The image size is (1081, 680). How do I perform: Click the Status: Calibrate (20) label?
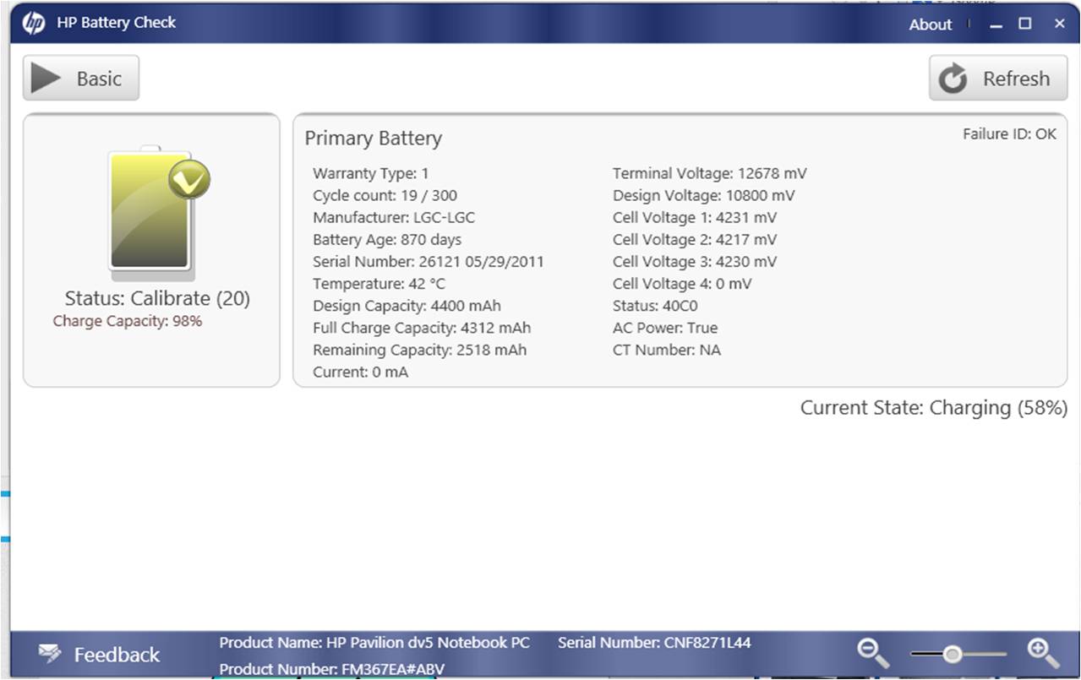click(156, 297)
